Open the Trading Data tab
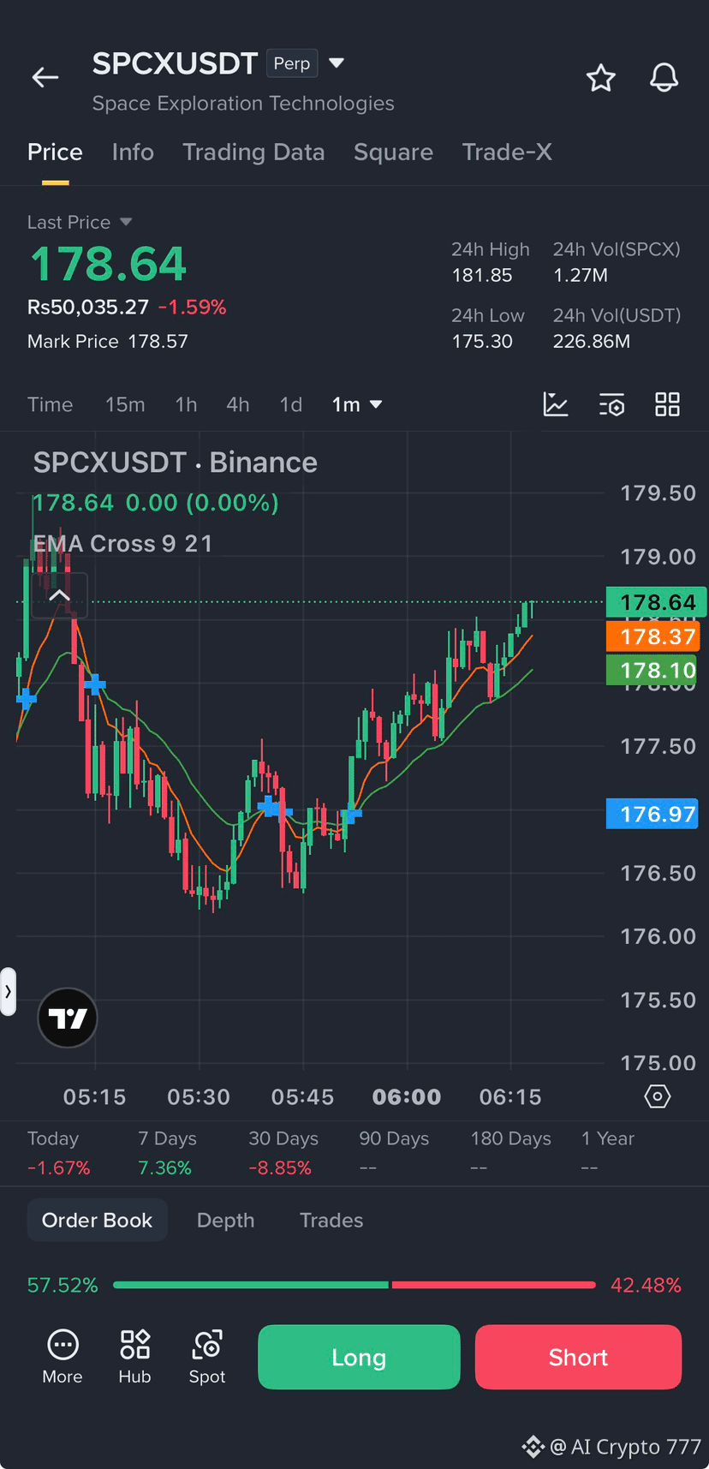This screenshot has width=709, height=1469. (253, 152)
